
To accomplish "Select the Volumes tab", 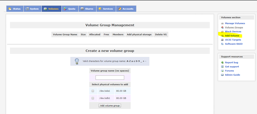I will coord(51,9).
